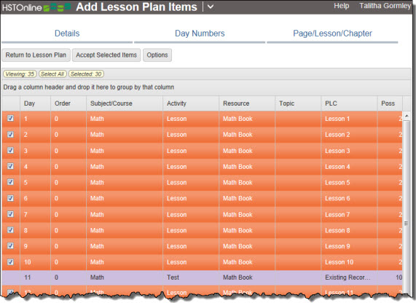Viewport: 416px width, 303px height.
Task: Click the scrollbar up arrow
Action: 407,116
